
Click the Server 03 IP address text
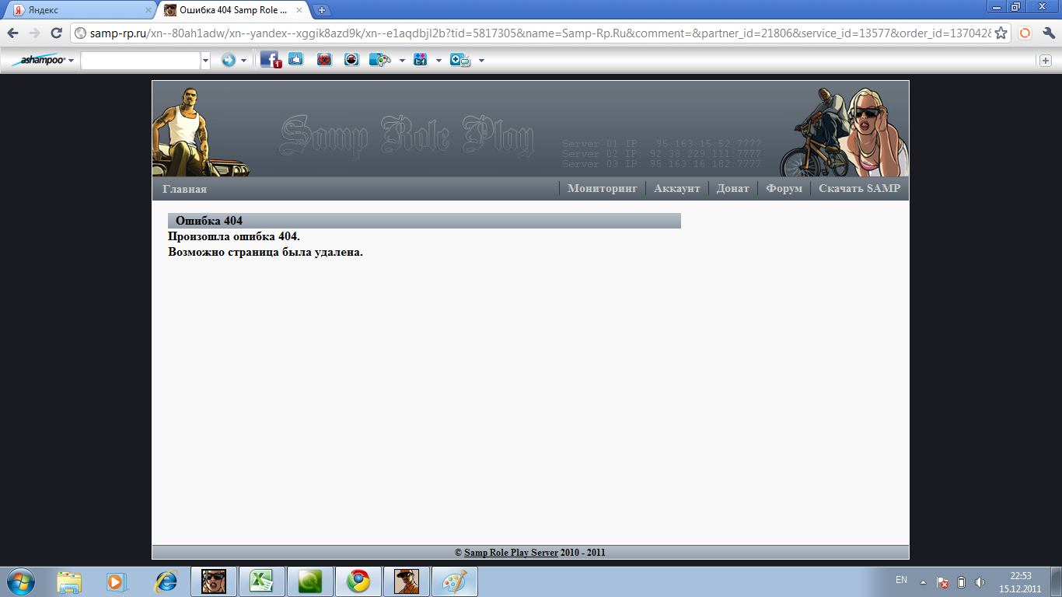(x=662, y=164)
